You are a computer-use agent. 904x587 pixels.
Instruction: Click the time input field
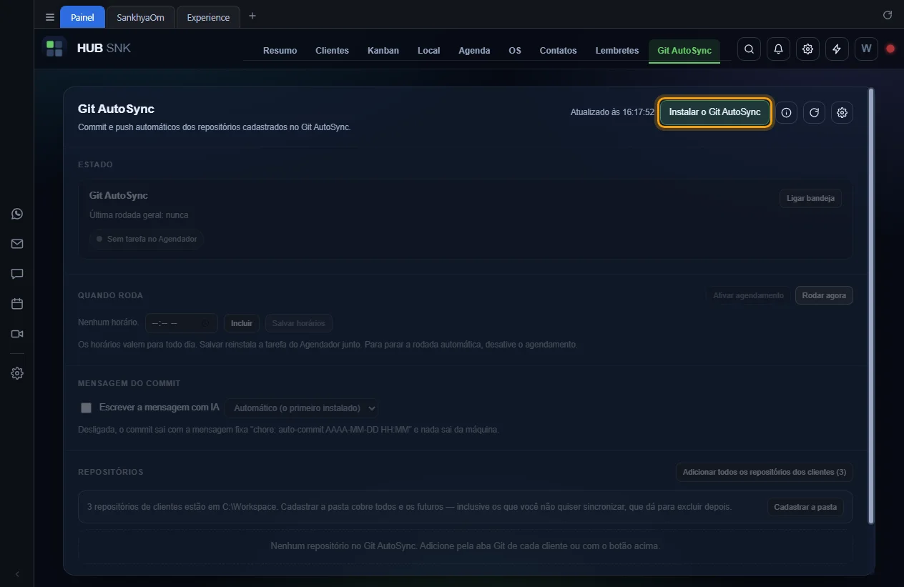pos(182,323)
